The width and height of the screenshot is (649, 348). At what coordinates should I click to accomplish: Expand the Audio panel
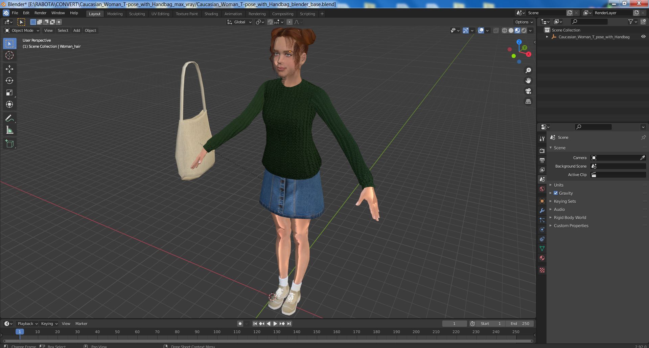(559, 209)
